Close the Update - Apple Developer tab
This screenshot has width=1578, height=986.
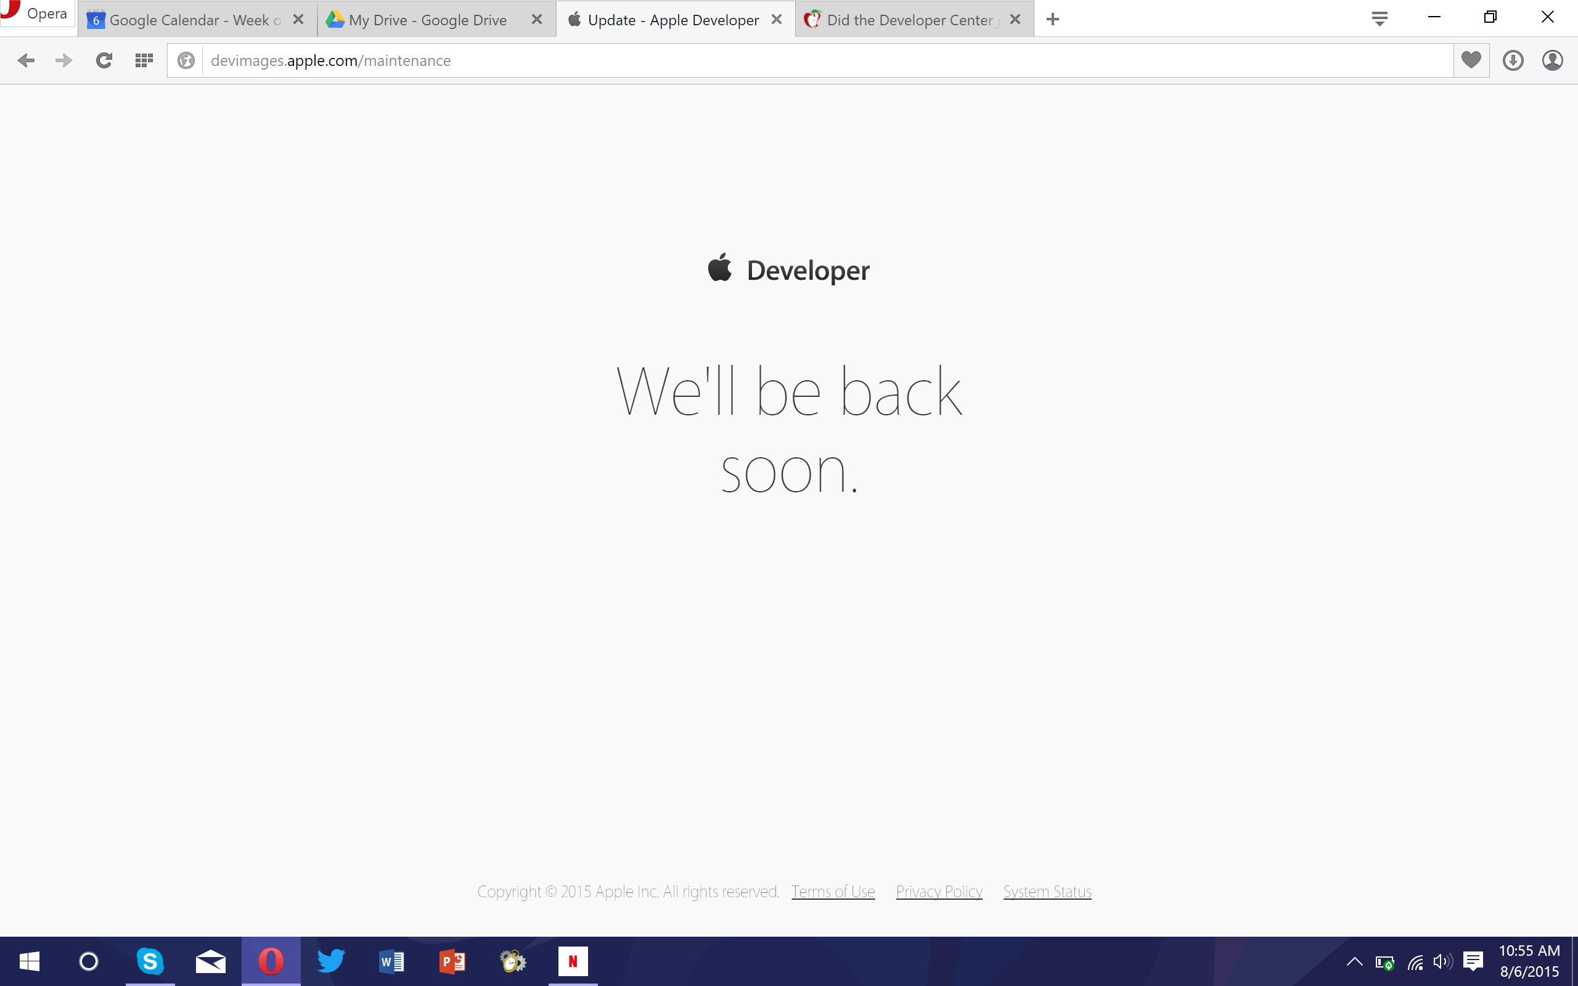(x=776, y=20)
